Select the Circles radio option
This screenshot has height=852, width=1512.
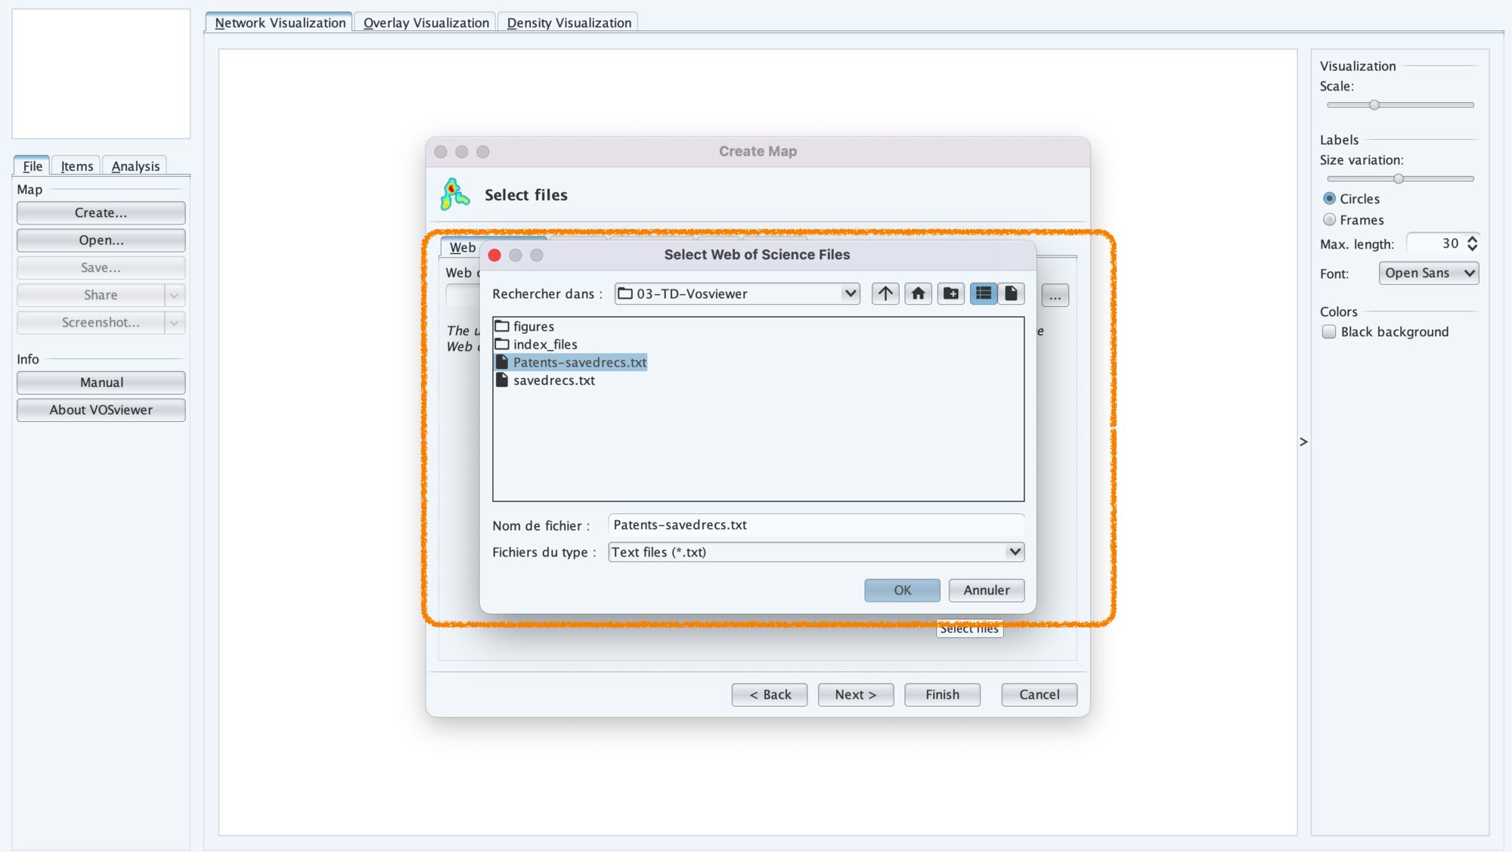pyautogui.click(x=1329, y=199)
